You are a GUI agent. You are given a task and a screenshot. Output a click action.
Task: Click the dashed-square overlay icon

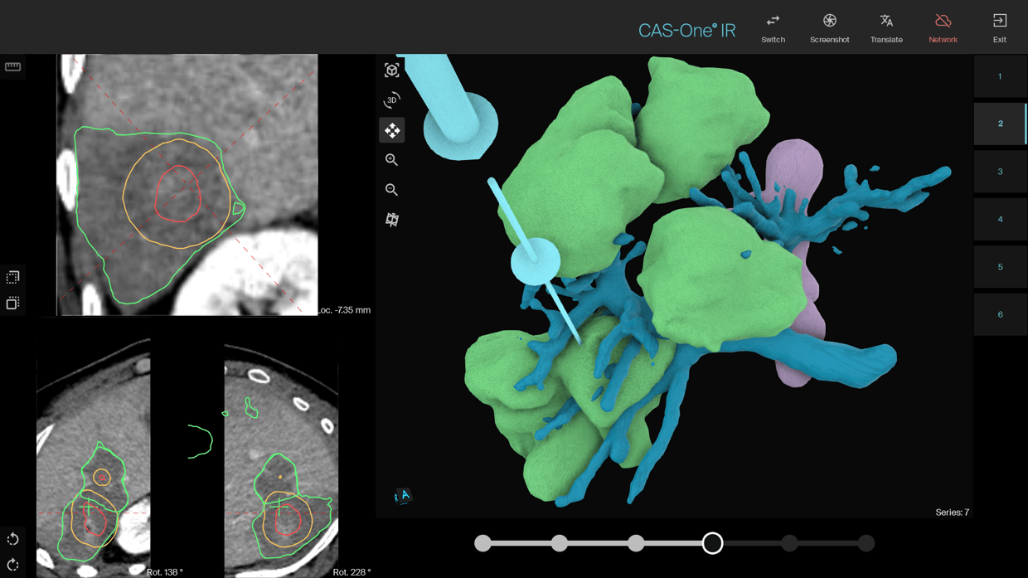click(x=12, y=277)
